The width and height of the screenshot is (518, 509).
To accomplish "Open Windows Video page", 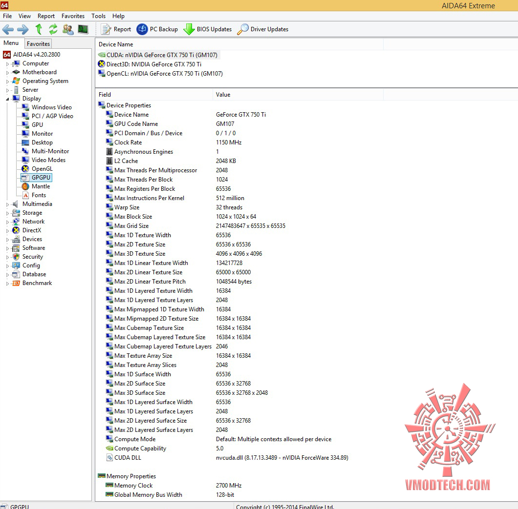I will (x=46, y=107).
